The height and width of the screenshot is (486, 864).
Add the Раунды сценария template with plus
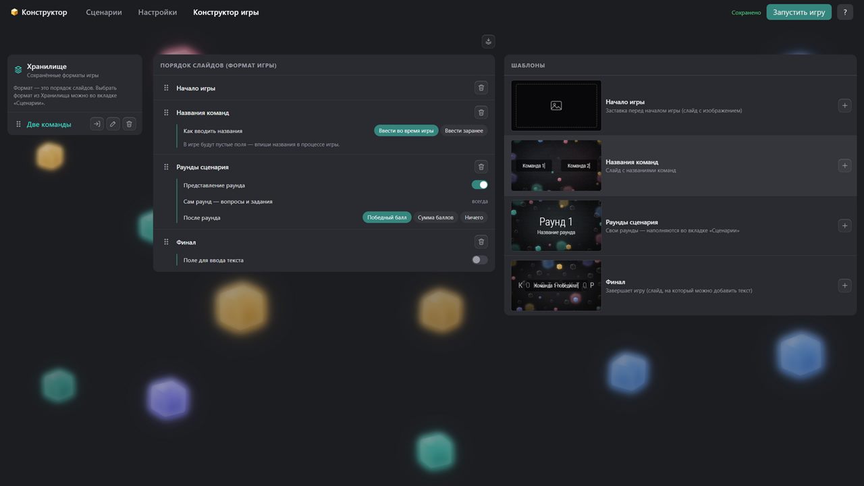[844, 225]
